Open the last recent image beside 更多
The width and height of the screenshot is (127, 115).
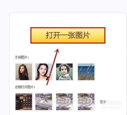86,102
